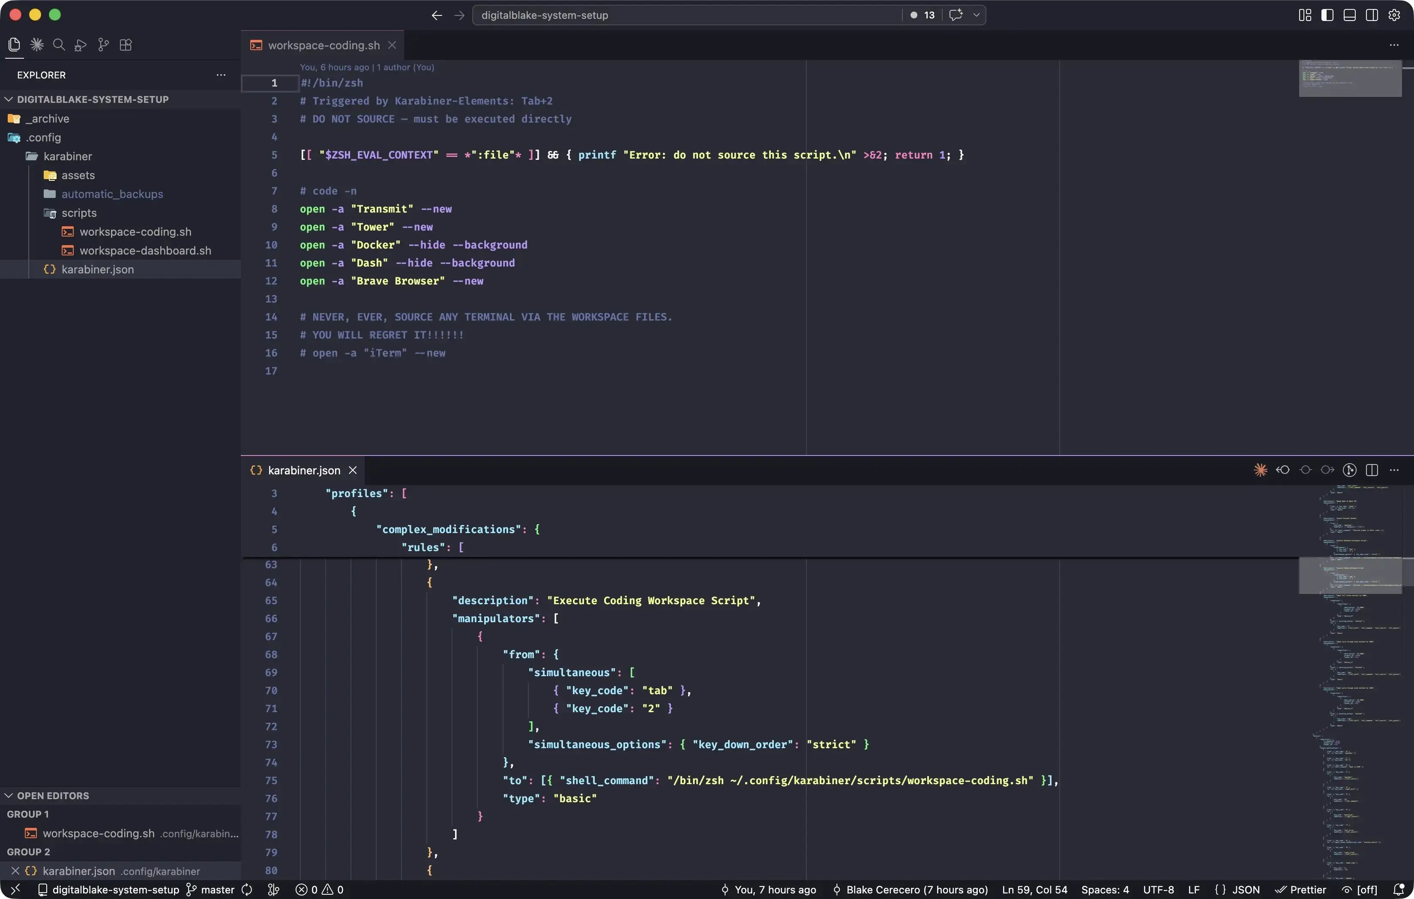Open the Search view icon

pyautogui.click(x=59, y=45)
